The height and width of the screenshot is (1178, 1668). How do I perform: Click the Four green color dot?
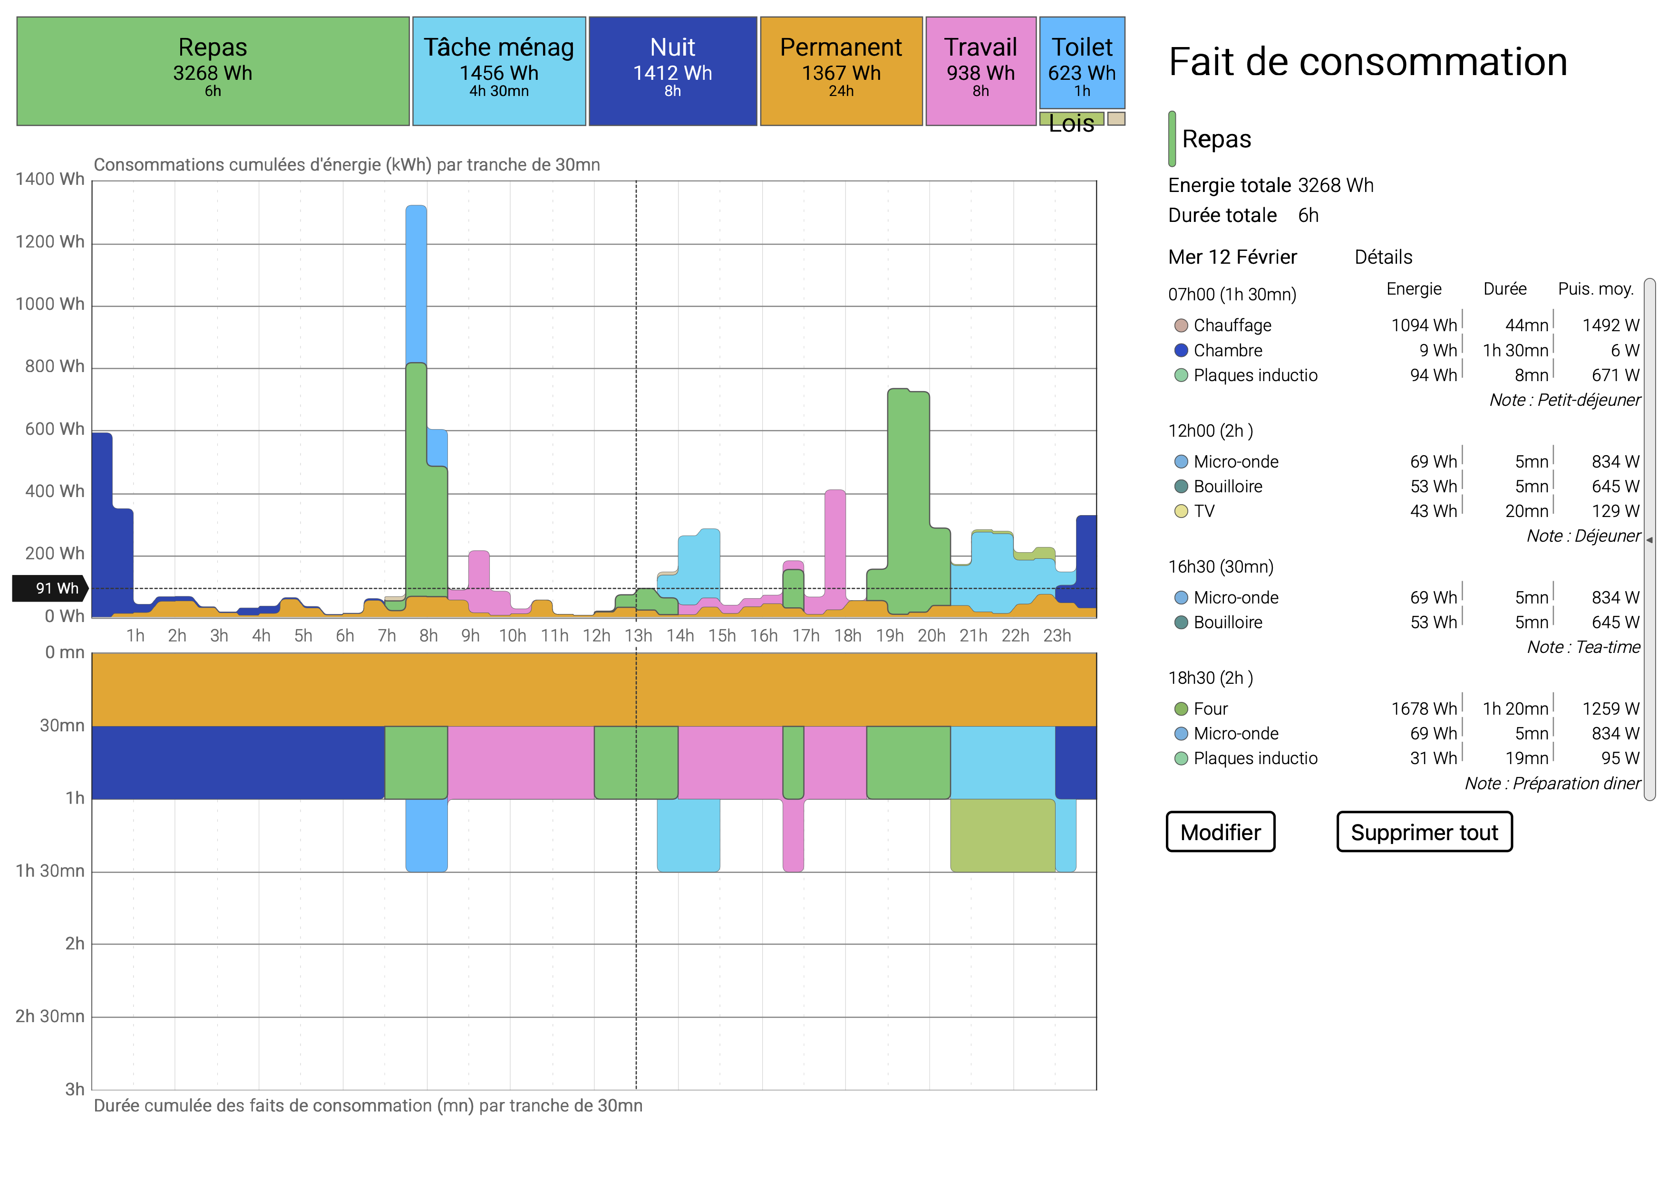tap(1181, 709)
